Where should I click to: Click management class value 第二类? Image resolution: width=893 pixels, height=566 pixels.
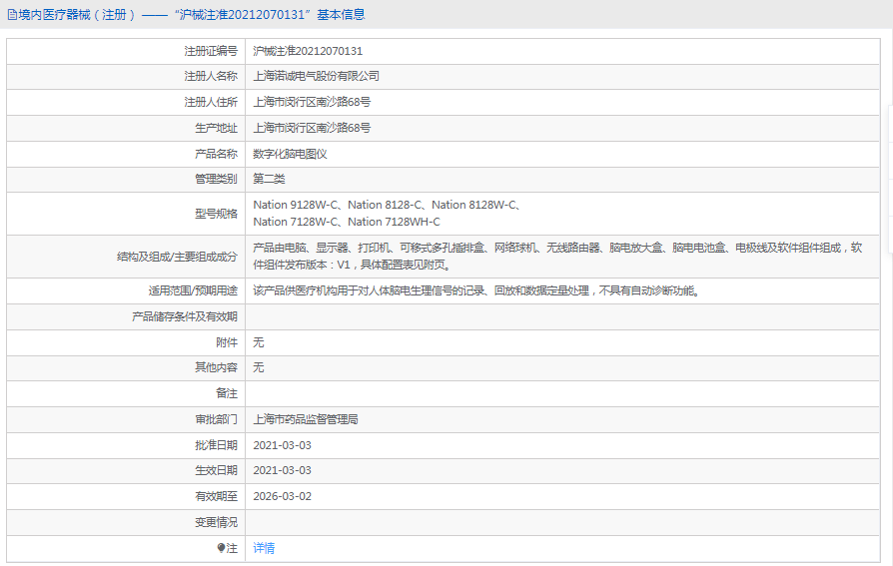pos(269,180)
